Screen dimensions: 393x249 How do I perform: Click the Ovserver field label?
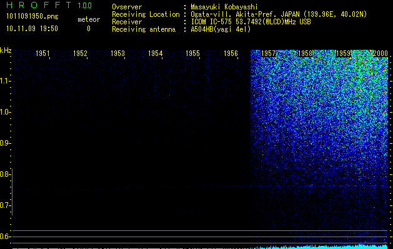(x=127, y=7)
